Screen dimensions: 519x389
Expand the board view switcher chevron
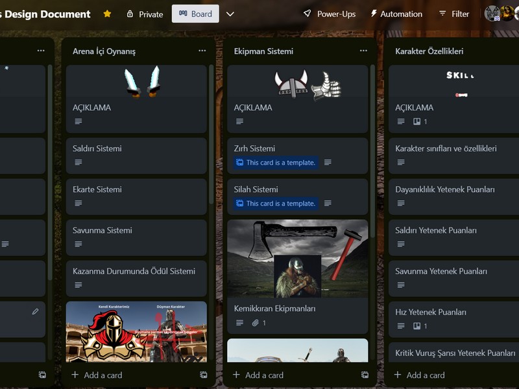click(x=231, y=13)
